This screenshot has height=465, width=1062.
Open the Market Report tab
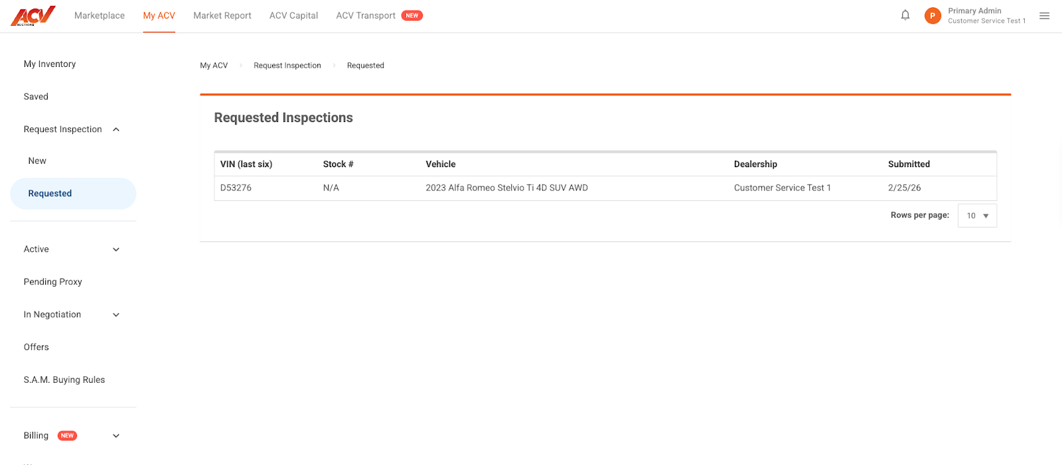(x=222, y=15)
